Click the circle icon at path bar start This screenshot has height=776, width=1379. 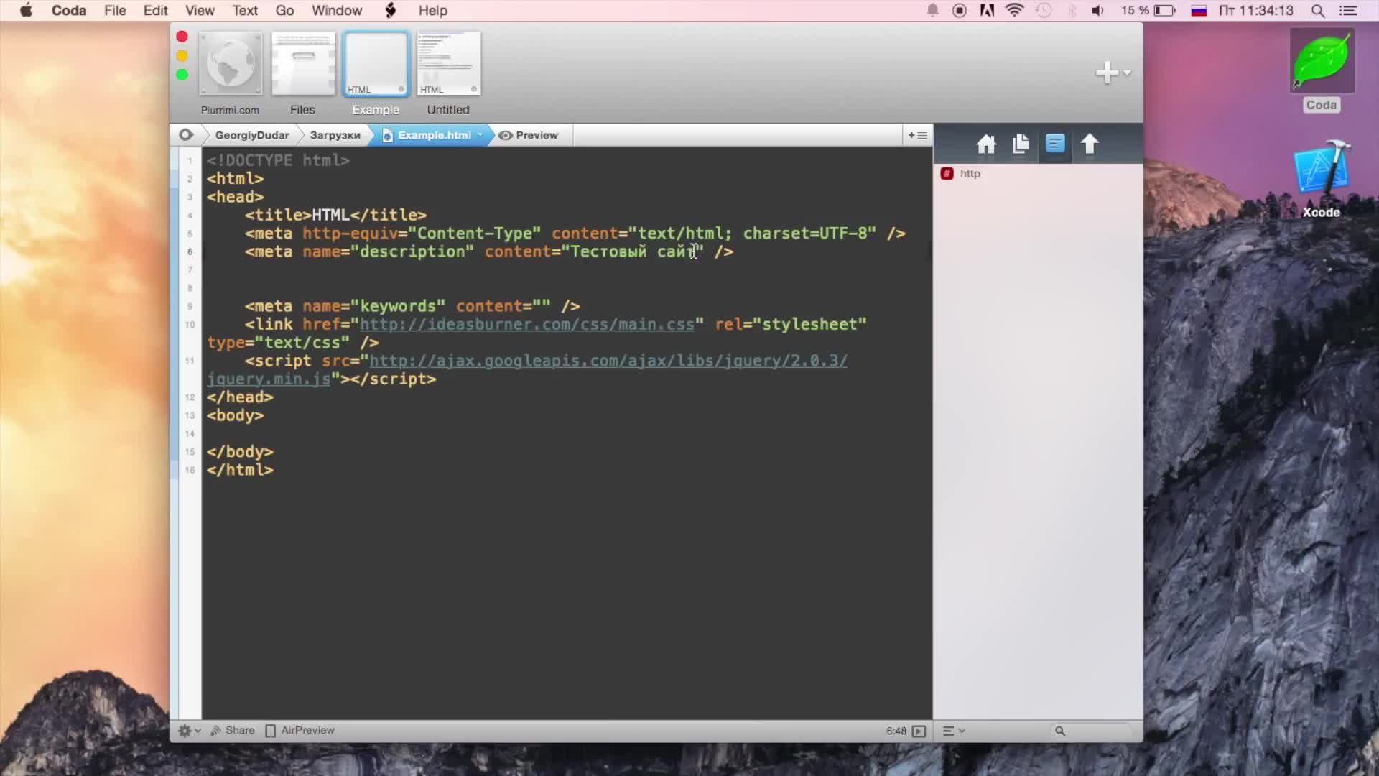point(186,134)
